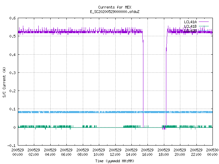
Task: Click the x-axis tick 200529 20:00
Action: (x=180, y=152)
